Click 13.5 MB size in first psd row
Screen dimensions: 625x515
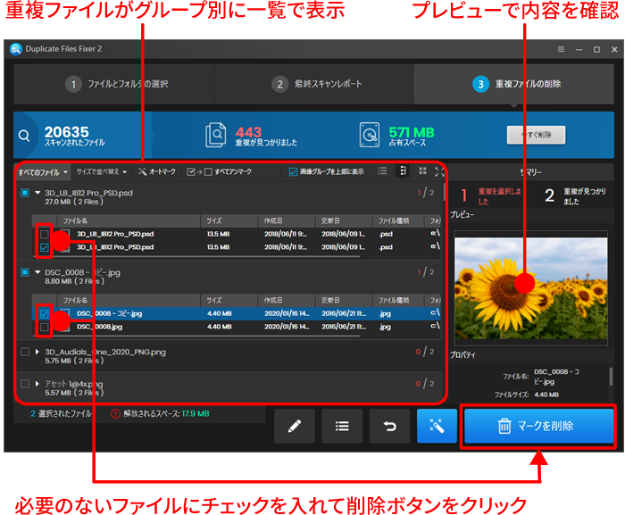218,234
